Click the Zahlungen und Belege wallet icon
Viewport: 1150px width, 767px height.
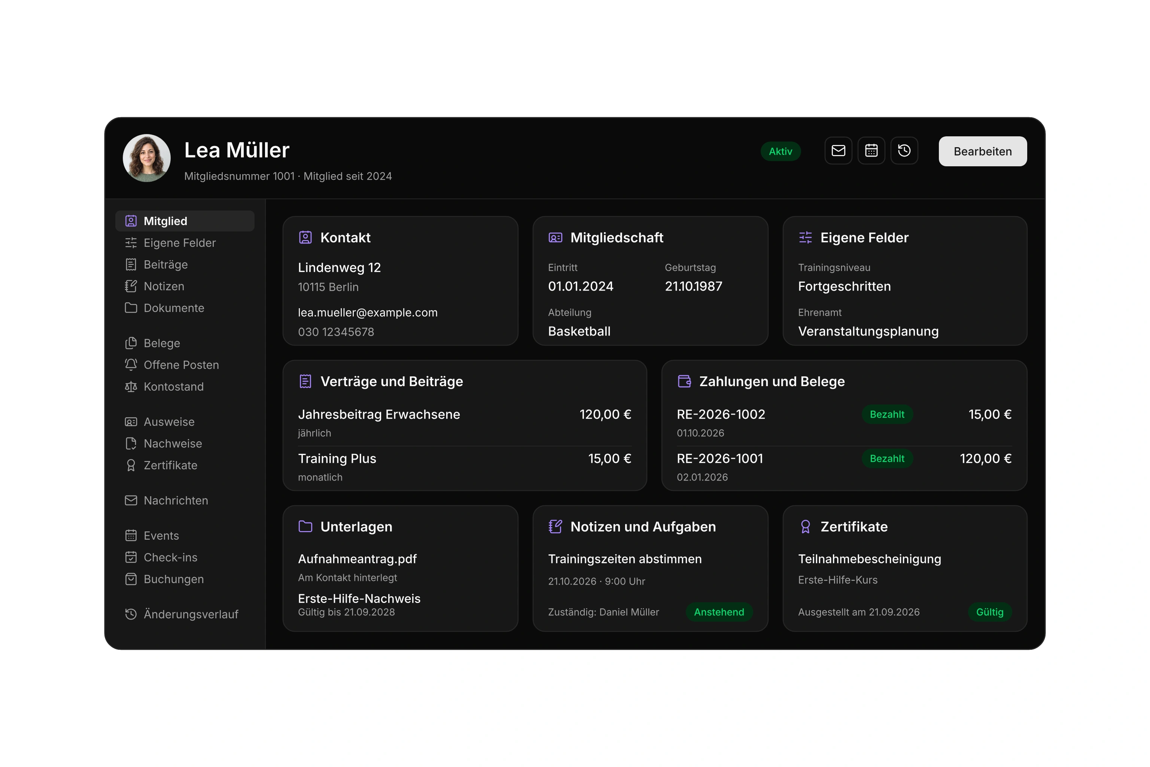(684, 381)
